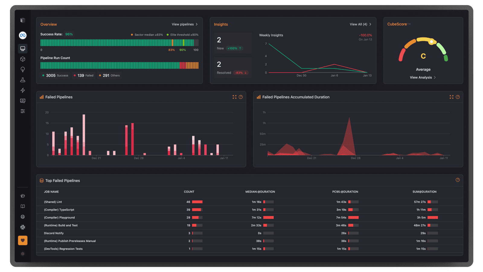Screen dimensions: 483x272
Task: Click the orange heart button in sidebar
Action: (x=23, y=240)
